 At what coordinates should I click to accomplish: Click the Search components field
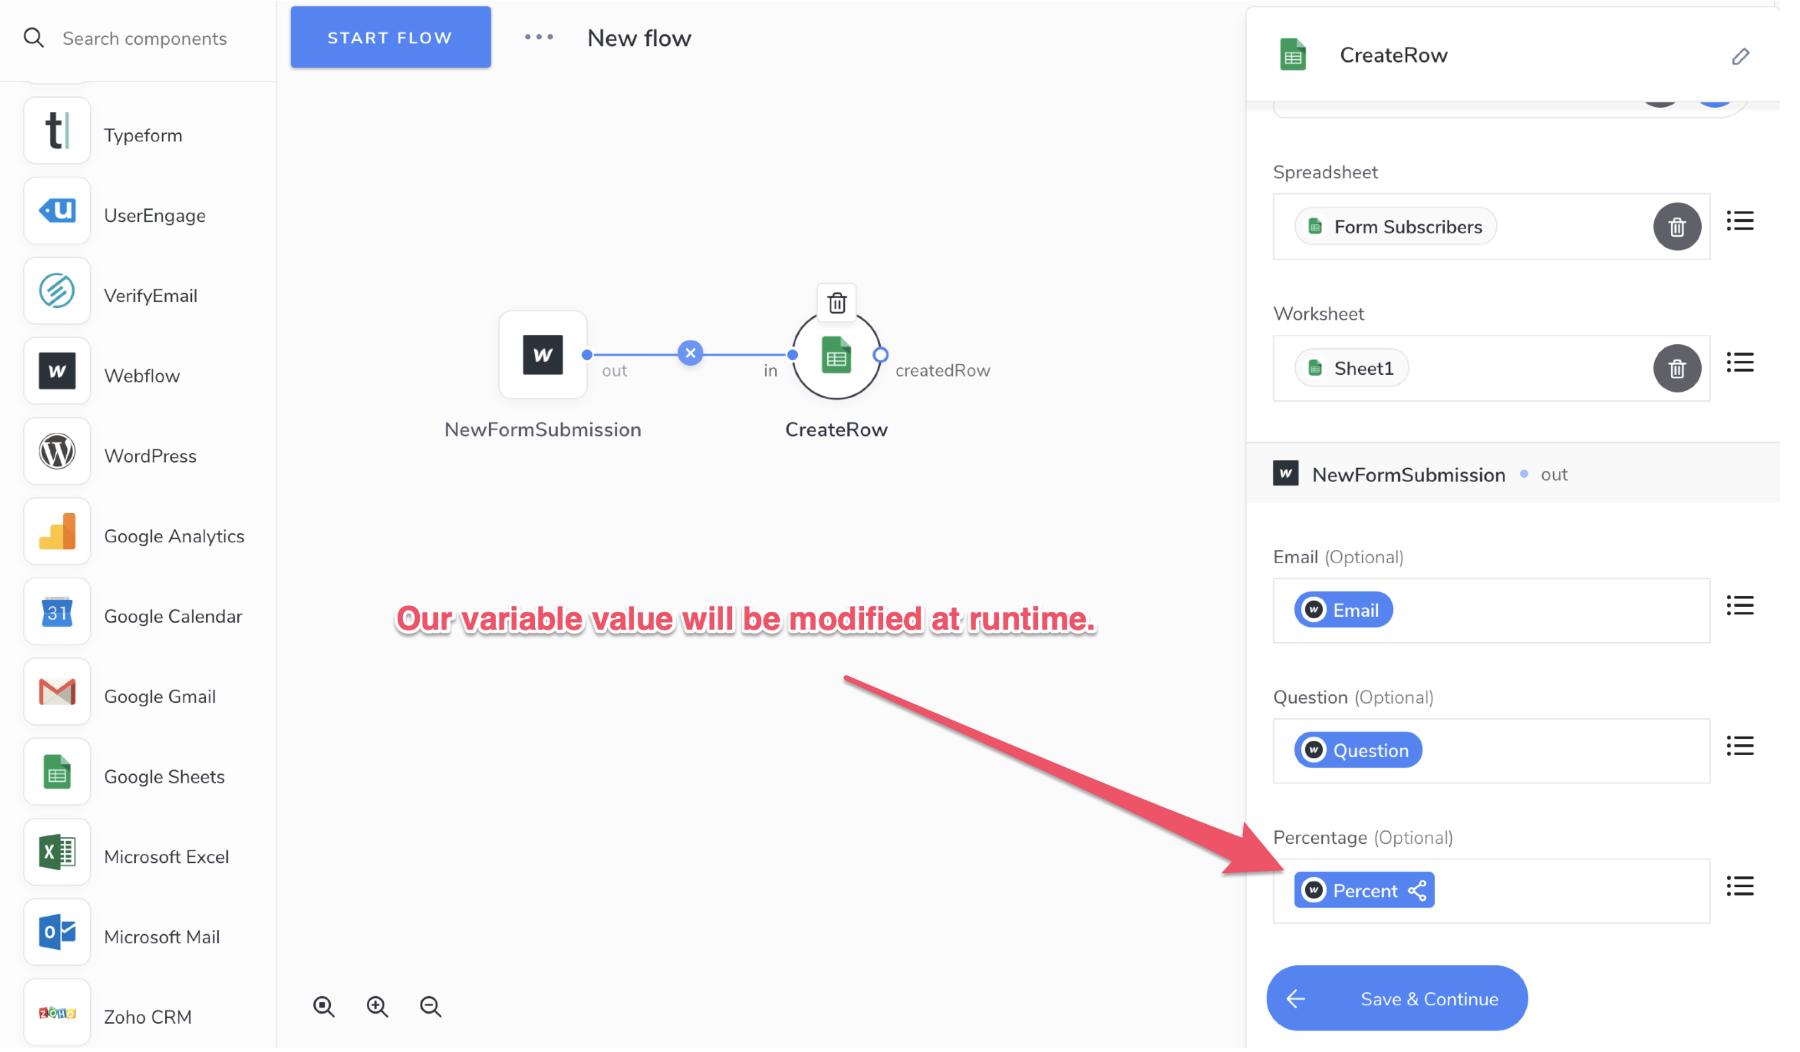pyautogui.click(x=144, y=38)
